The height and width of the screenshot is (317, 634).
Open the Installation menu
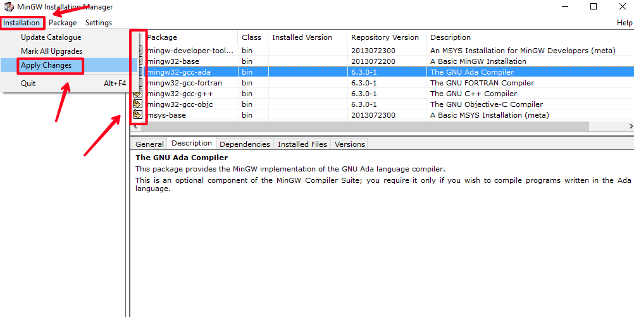point(22,23)
